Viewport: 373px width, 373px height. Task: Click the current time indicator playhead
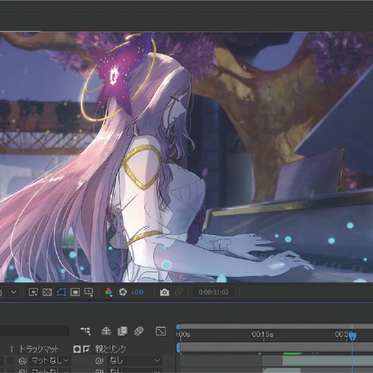pyautogui.click(x=353, y=336)
